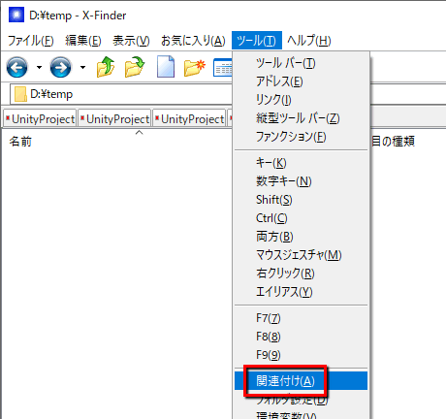Select キー(K) menu entry

coord(301,163)
